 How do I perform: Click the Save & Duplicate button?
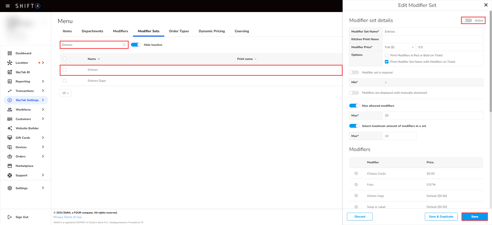pos(441,217)
